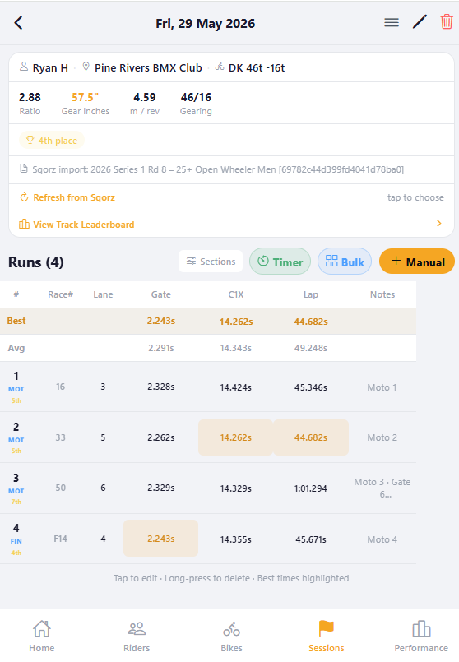This screenshot has height=662, width=459.
Task: Open run 4 best gate time 2.243s
Action: click(x=161, y=539)
